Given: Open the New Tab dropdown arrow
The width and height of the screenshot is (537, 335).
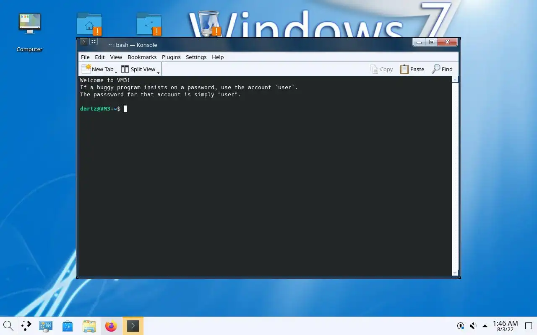Looking at the screenshot, I should tap(116, 72).
